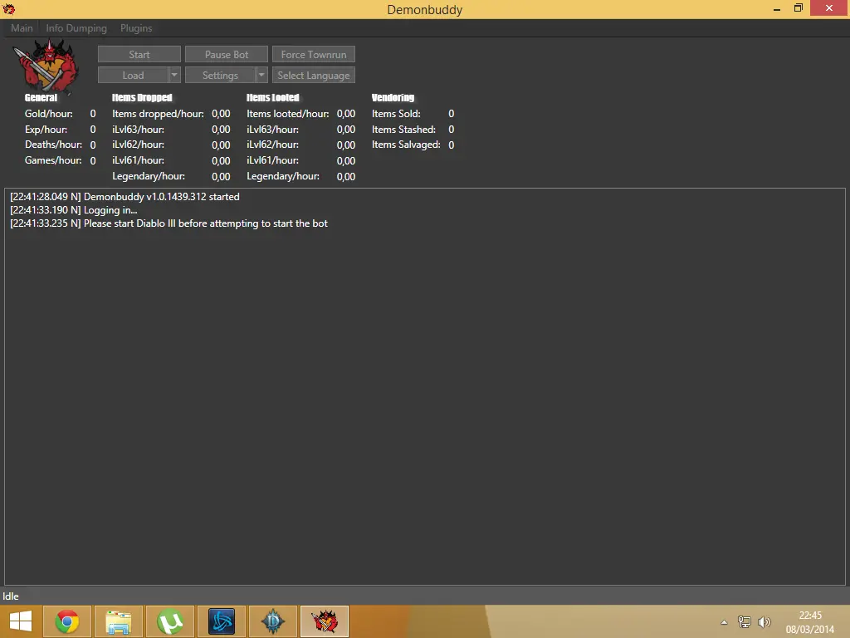
Task: Switch to Diablo III taskbar icon
Action: 273,621
